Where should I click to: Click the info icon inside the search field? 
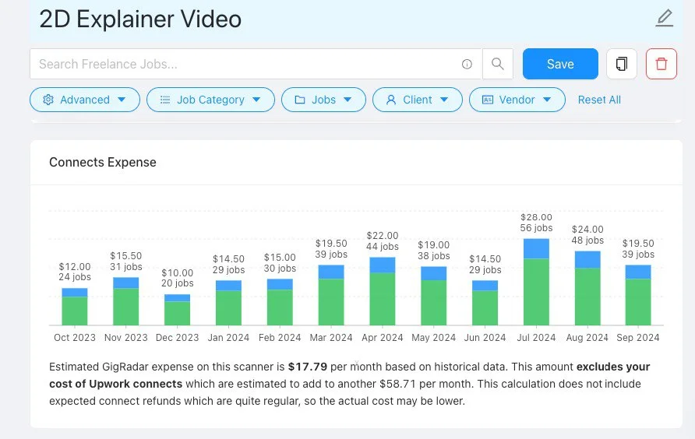(x=467, y=65)
